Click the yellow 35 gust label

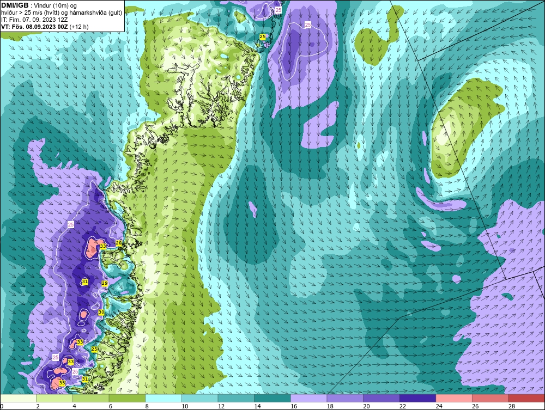(62, 383)
